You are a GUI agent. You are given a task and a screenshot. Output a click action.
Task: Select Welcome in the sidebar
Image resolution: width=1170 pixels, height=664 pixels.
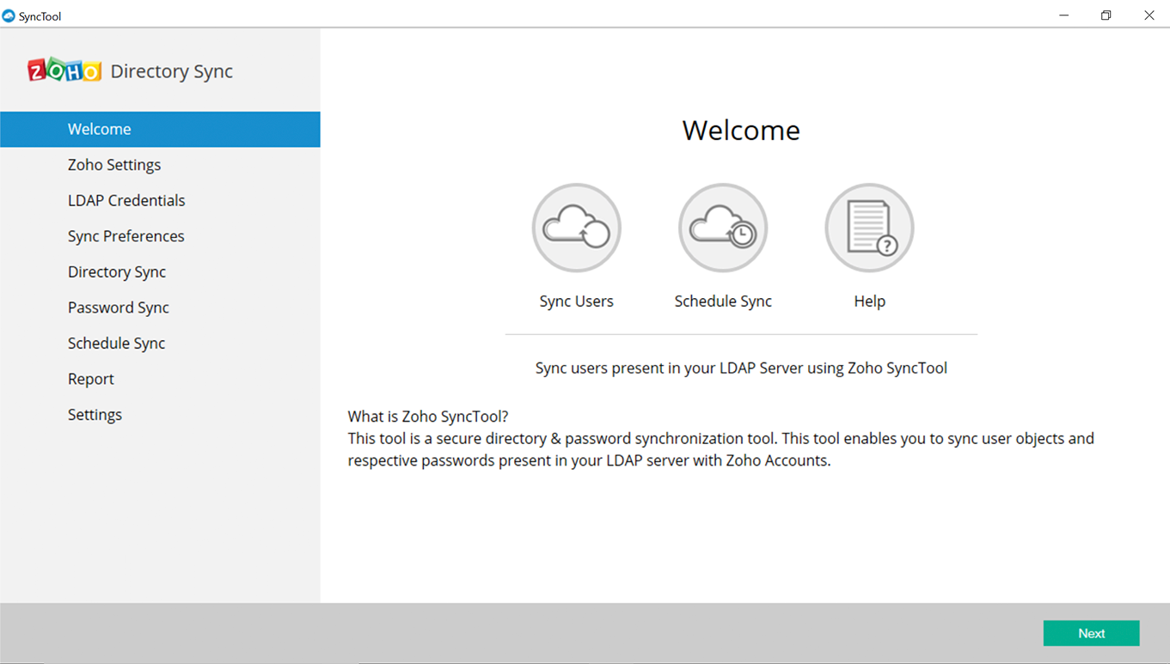click(160, 129)
